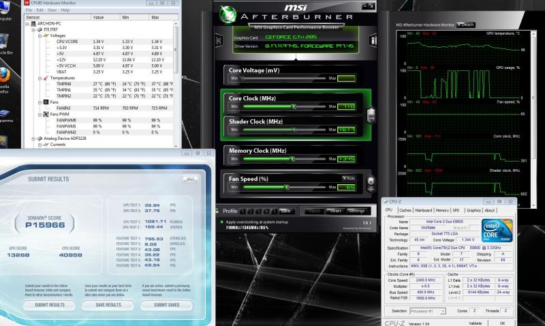Click the Memory Clock value field

(x=346, y=159)
